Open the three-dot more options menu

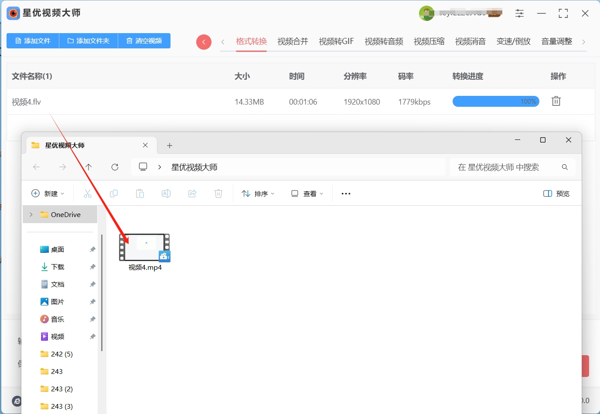tap(346, 193)
